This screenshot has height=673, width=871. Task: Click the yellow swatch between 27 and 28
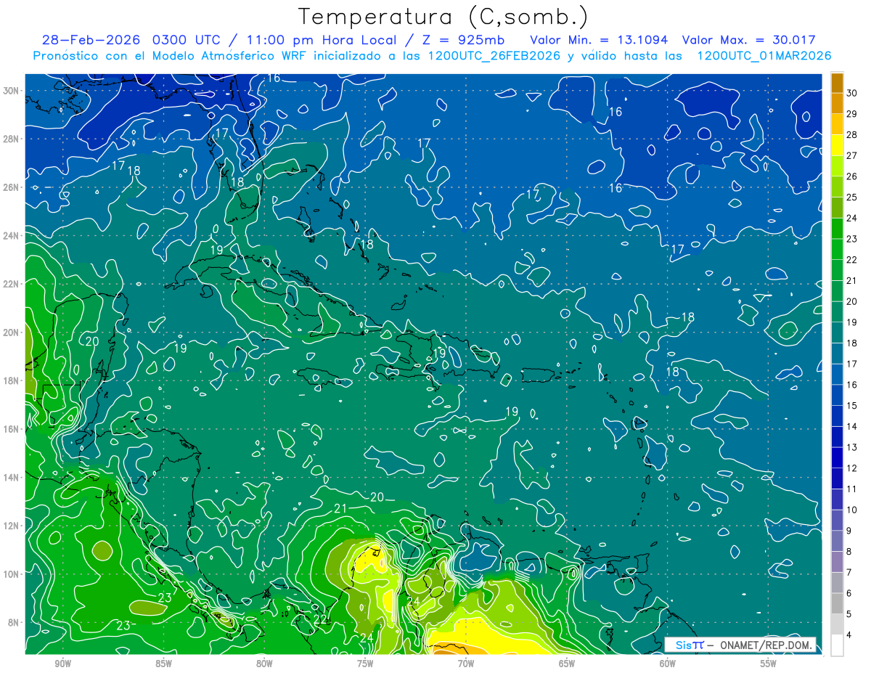[x=837, y=145]
